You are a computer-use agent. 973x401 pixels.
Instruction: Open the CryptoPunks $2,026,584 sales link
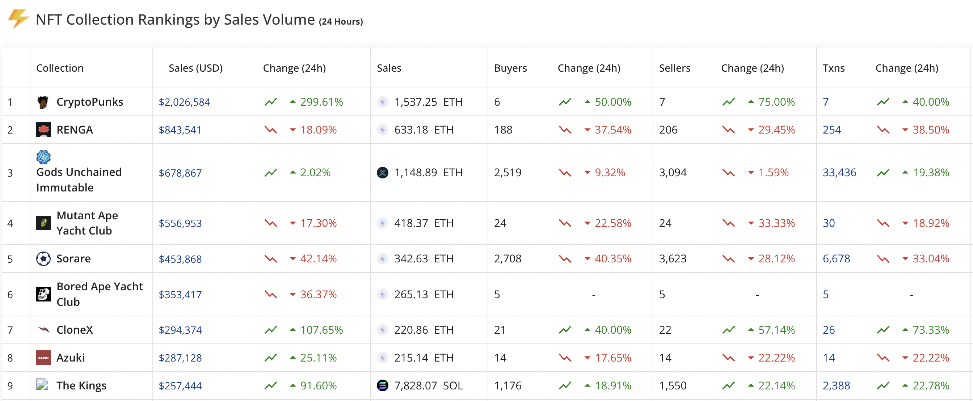[184, 102]
